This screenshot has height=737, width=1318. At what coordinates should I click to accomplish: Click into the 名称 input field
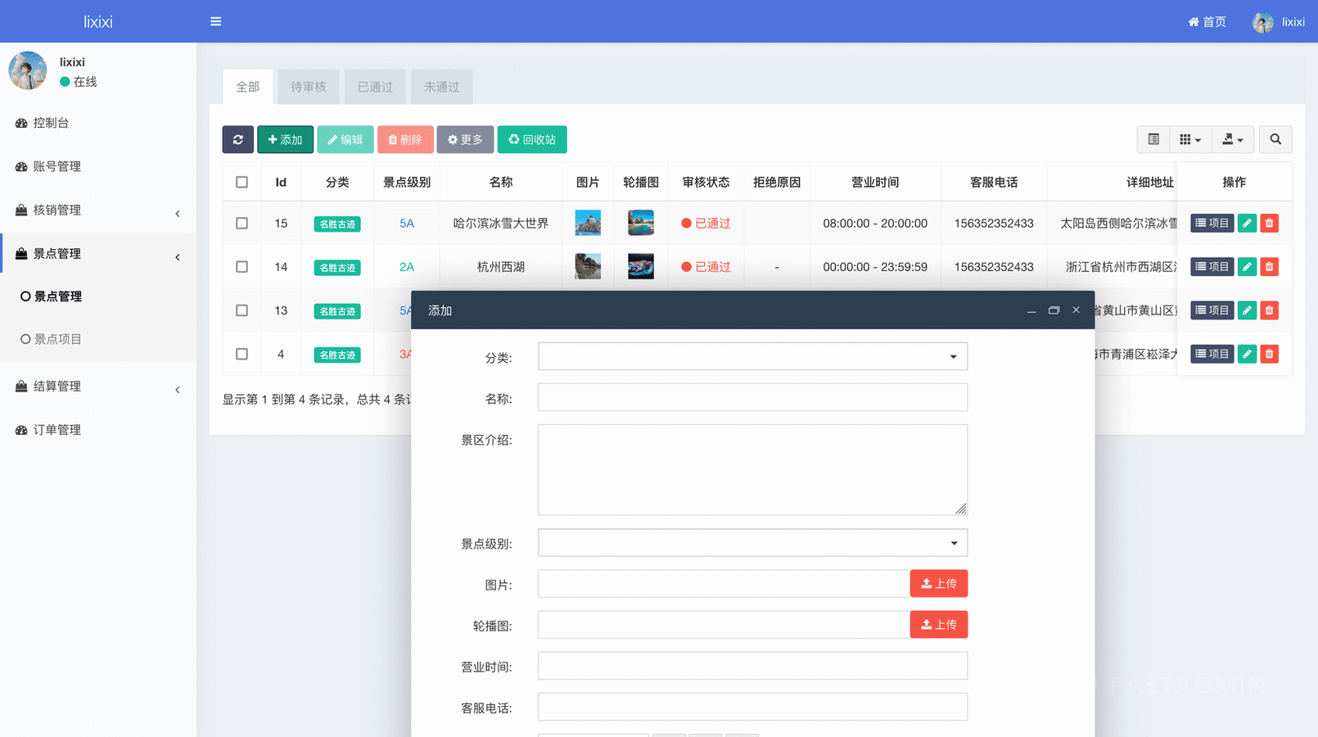click(752, 398)
